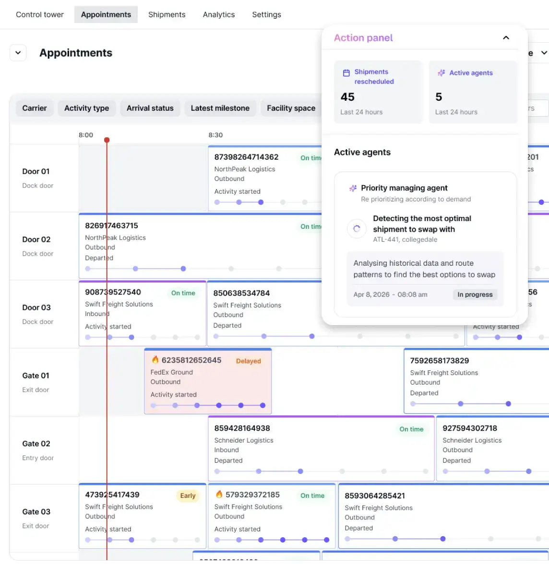Go to the Control tower tab

coord(40,14)
